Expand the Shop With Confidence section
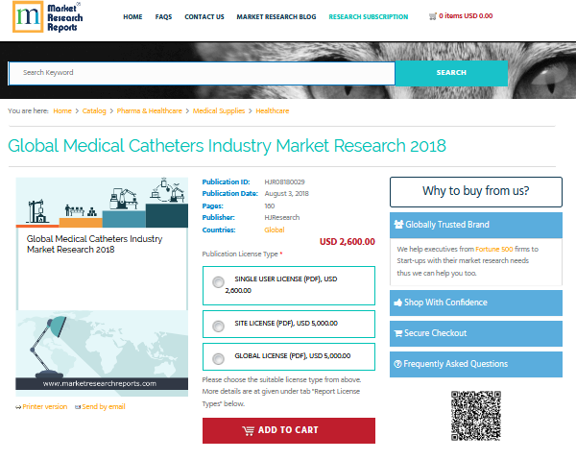Viewport: 576px width, 460px height. coord(476,303)
